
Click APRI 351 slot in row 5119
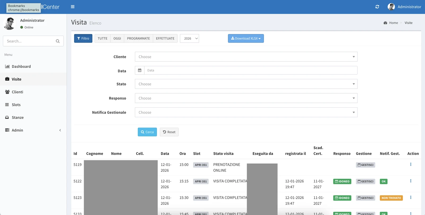201,165
